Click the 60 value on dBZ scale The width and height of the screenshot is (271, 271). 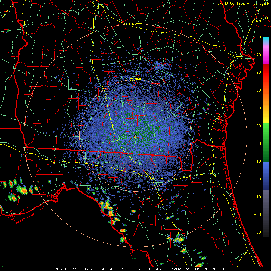[259, 72]
